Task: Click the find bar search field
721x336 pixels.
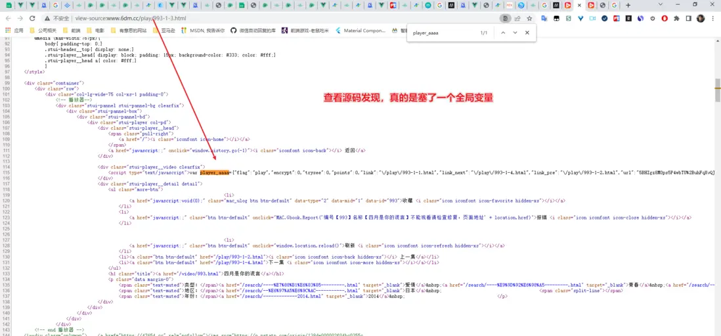Action: pyautogui.click(x=441, y=33)
